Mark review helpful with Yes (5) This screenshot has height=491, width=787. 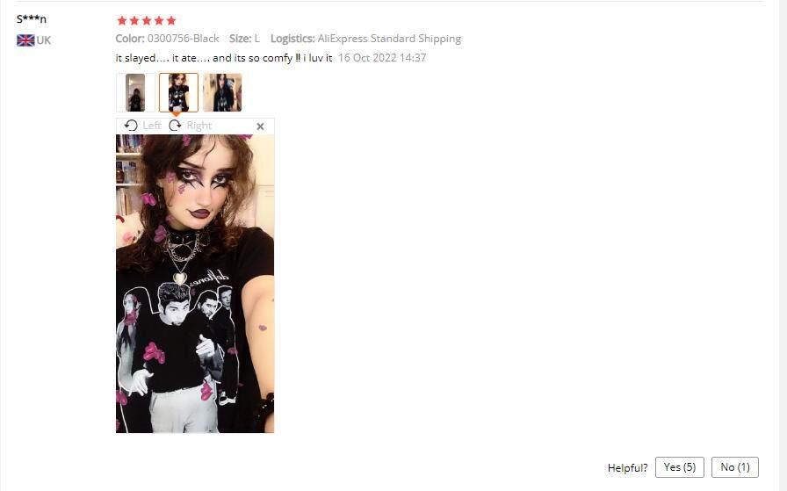click(680, 467)
